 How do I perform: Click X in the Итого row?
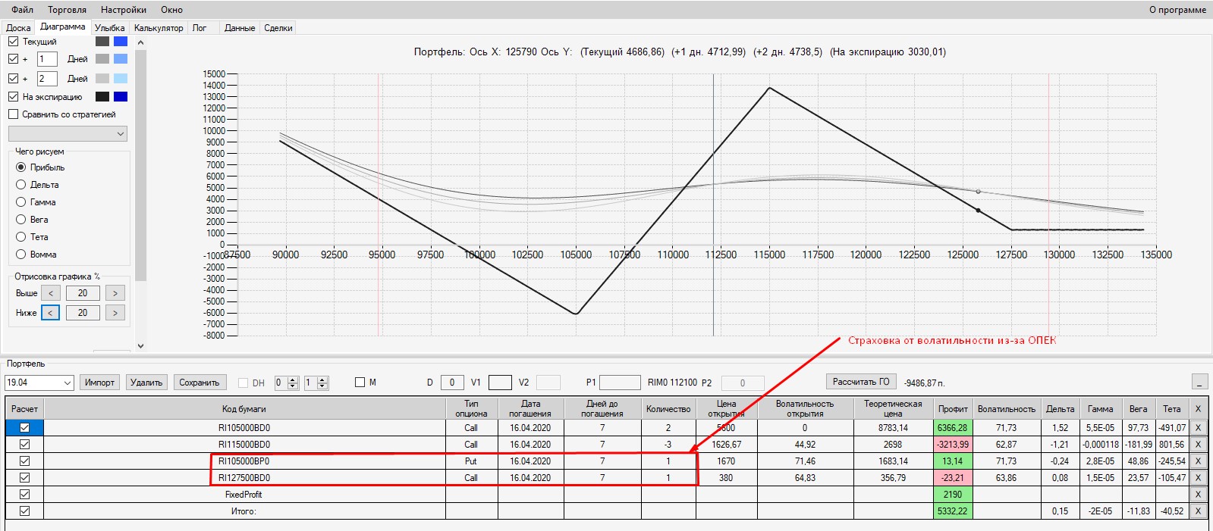(x=1198, y=511)
